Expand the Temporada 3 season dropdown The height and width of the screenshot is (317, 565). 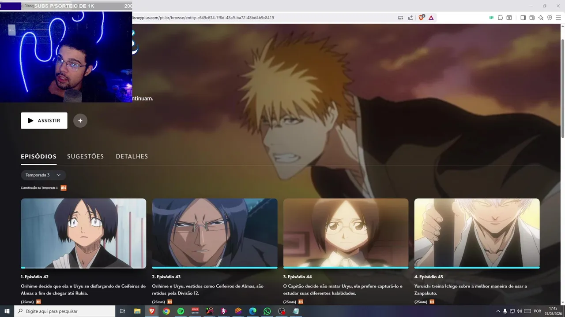43,175
